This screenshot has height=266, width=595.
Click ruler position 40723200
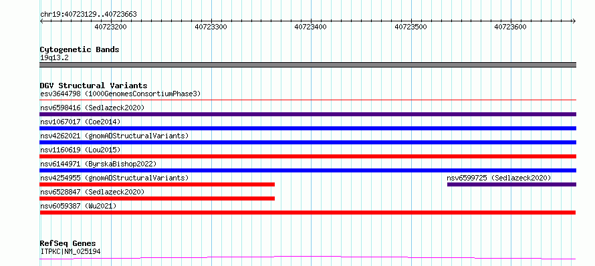(111, 27)
